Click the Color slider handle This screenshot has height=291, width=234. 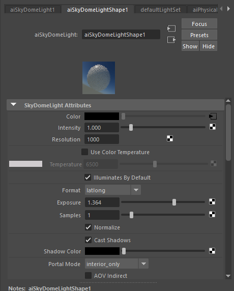click(123, 117)
